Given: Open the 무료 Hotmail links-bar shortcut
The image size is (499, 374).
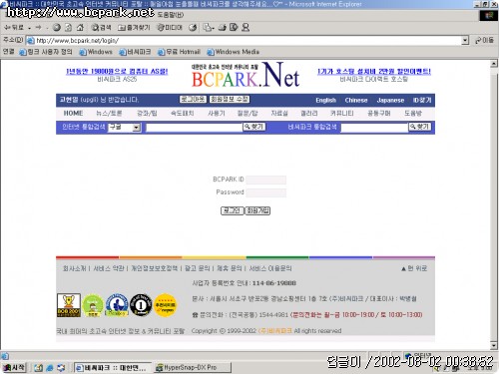Looking at the screenshot, I should tap(179, 52).
